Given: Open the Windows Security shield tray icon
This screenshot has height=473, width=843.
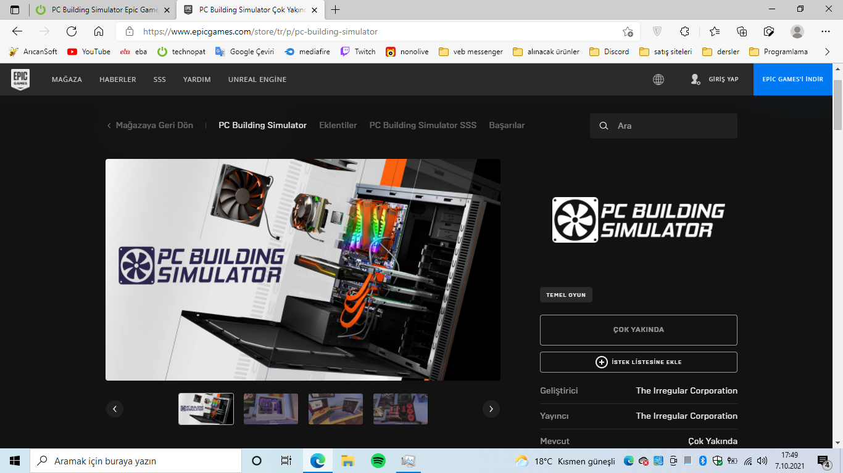Looking at the screenshot, I should (x=718, y=461).
